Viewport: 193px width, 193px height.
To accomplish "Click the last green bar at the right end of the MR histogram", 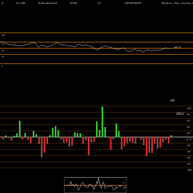I will point(171,136).
